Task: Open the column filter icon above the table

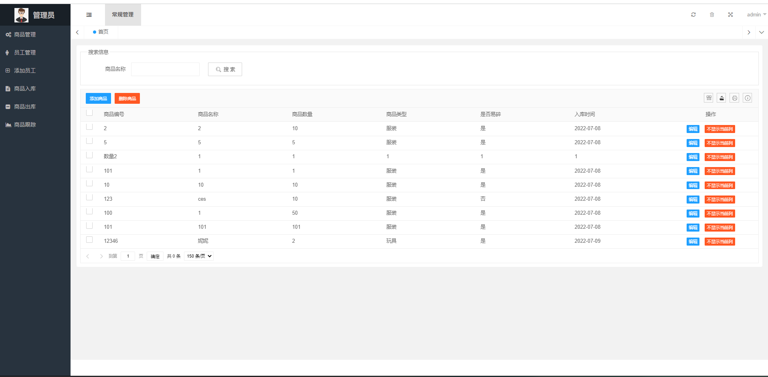Action: 709,98
